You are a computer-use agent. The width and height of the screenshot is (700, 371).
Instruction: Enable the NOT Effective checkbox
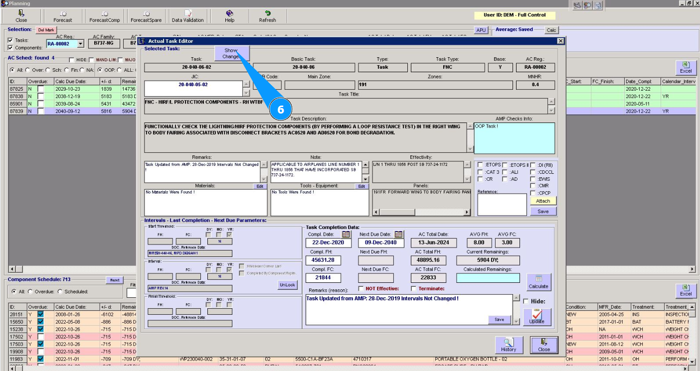(361, 289)
